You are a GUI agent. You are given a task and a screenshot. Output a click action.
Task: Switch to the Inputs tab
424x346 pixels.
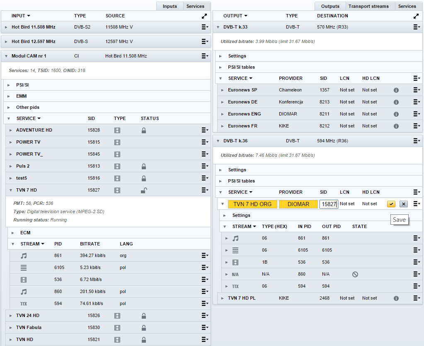point(170,6)
